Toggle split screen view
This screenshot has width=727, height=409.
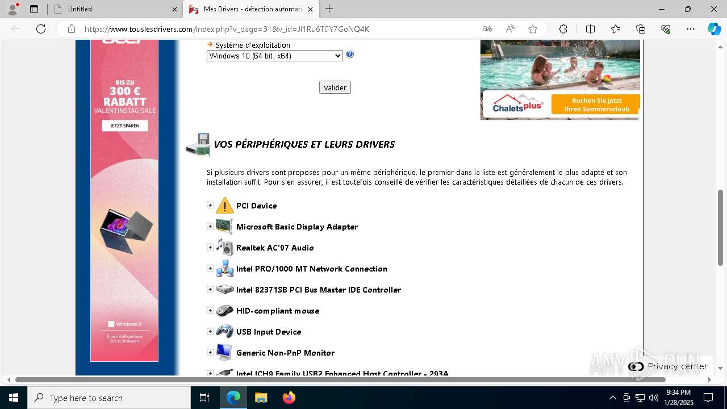590,29
